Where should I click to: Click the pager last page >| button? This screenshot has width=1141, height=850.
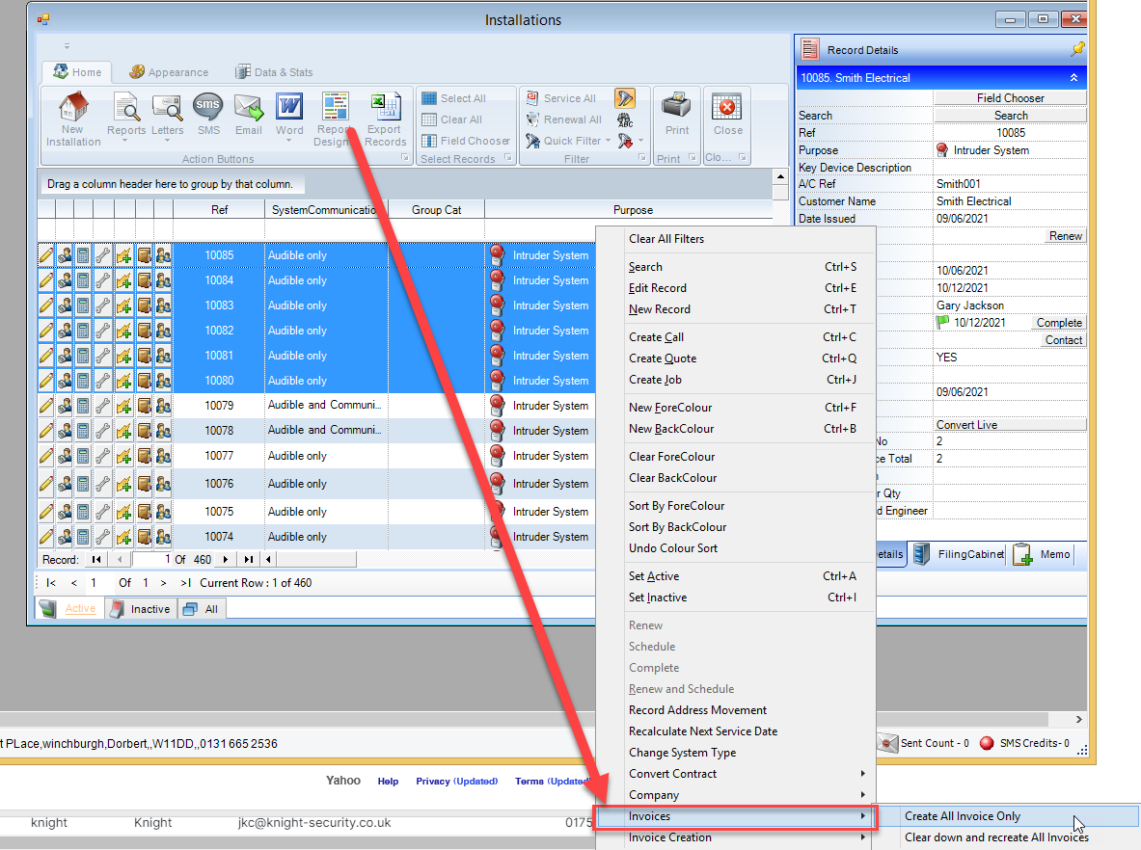point(185,583)
